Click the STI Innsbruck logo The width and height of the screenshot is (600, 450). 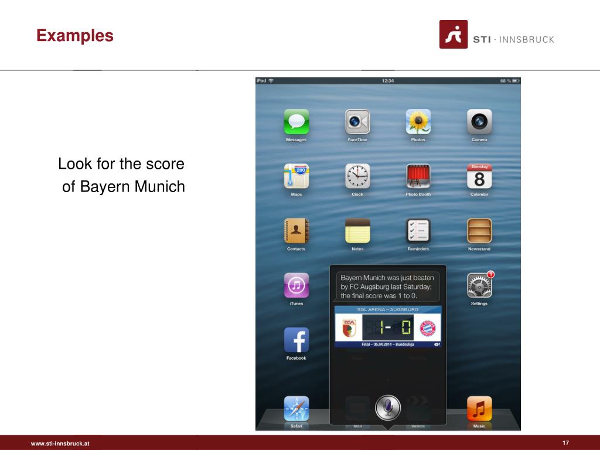point(496,35)
